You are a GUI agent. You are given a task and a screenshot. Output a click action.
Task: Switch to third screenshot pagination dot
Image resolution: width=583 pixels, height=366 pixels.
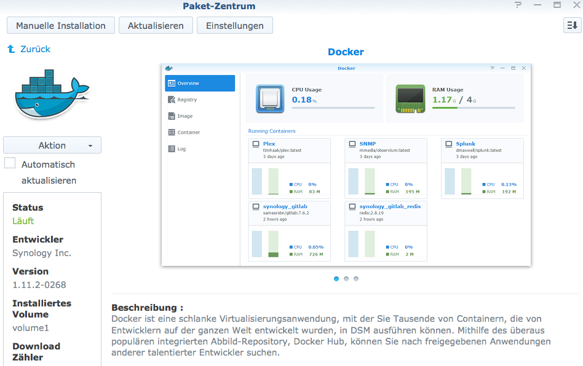click(x=356, y=279)
